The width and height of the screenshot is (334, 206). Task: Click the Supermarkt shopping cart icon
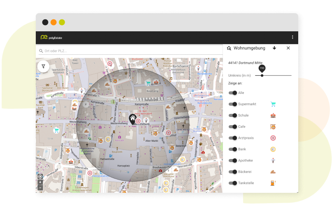point(273,104)
